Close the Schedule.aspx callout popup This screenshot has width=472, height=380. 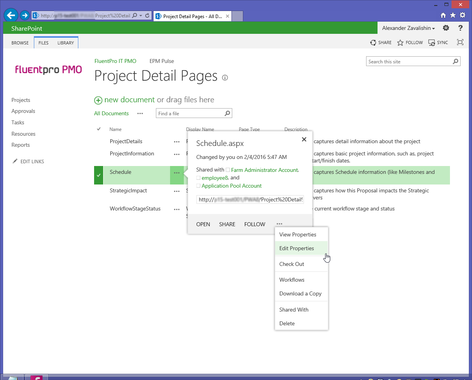point(304,139)
